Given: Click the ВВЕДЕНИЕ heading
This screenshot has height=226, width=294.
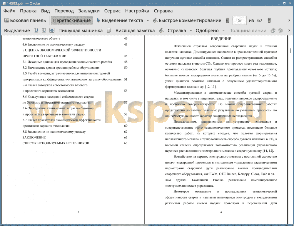Looking at the screenshot, I should pos(221,39).
